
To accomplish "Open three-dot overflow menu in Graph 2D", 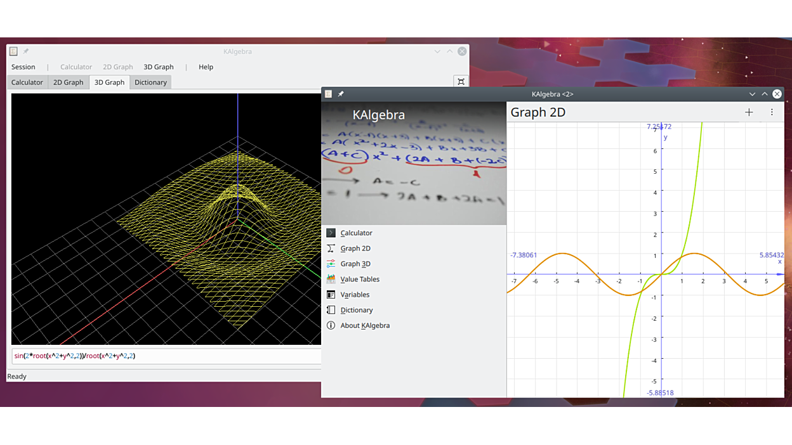I will 772,112.
